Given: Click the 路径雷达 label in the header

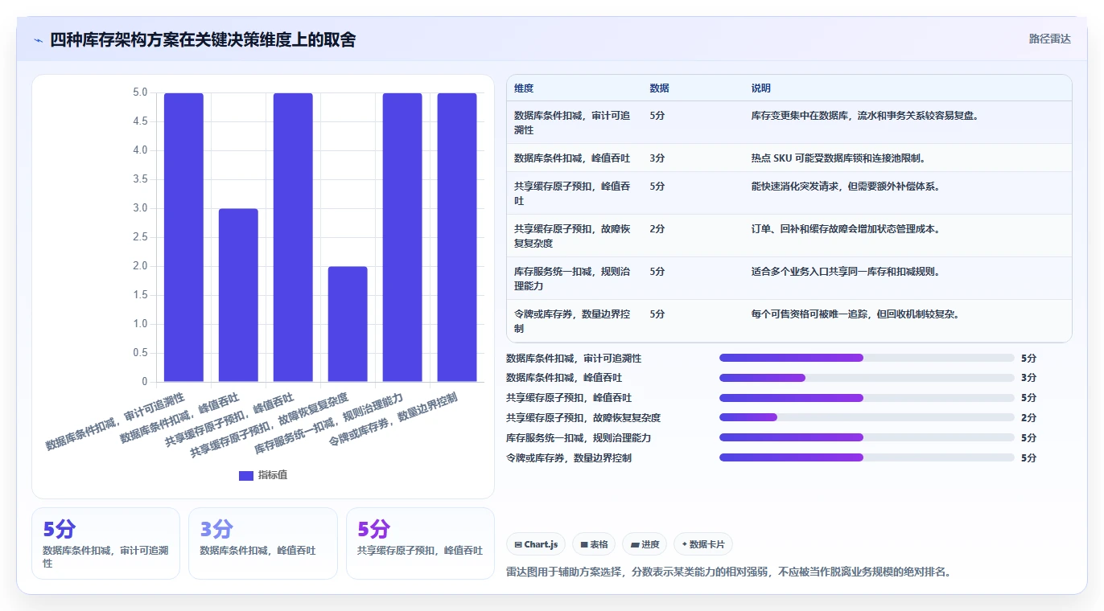Looking at the screenshot, I should 1050,39.
